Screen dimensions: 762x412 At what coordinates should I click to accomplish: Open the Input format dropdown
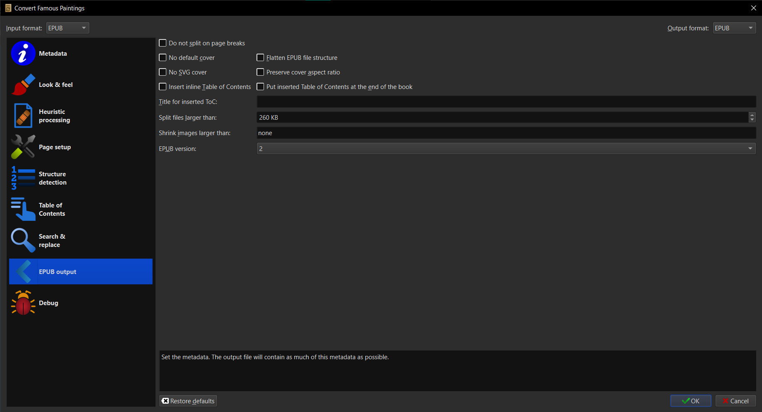click(67, 28)
